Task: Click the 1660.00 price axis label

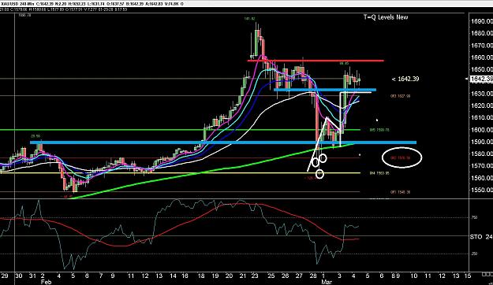Action: (x=482, y=57)
